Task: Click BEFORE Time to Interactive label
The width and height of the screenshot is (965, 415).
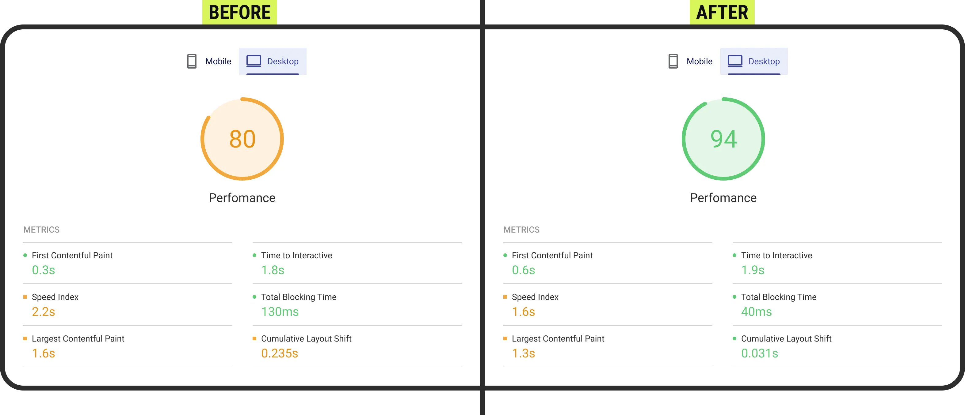Action: tap(296, 255)
